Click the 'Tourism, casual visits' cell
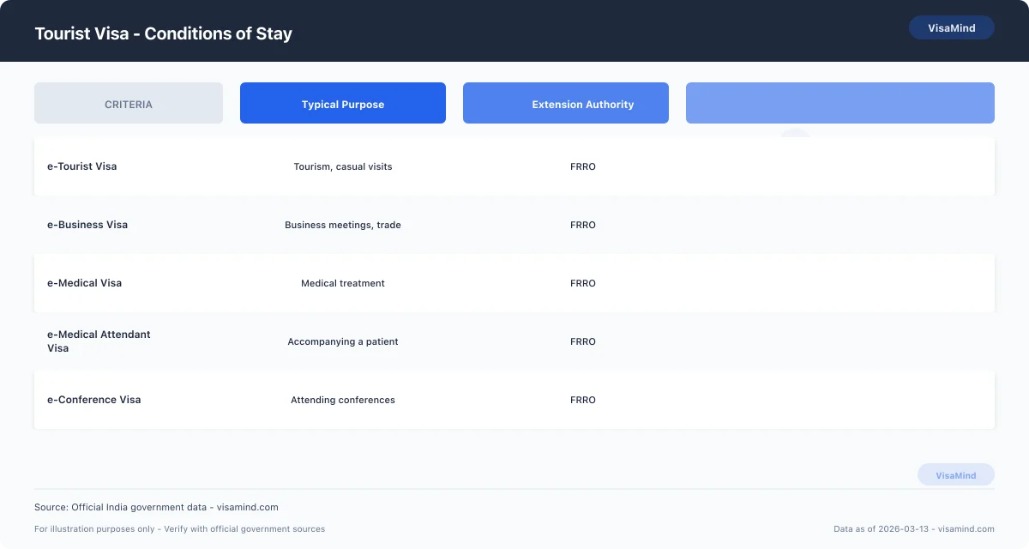The height and width of the screenshot is (549, 1029). (343, 166)
